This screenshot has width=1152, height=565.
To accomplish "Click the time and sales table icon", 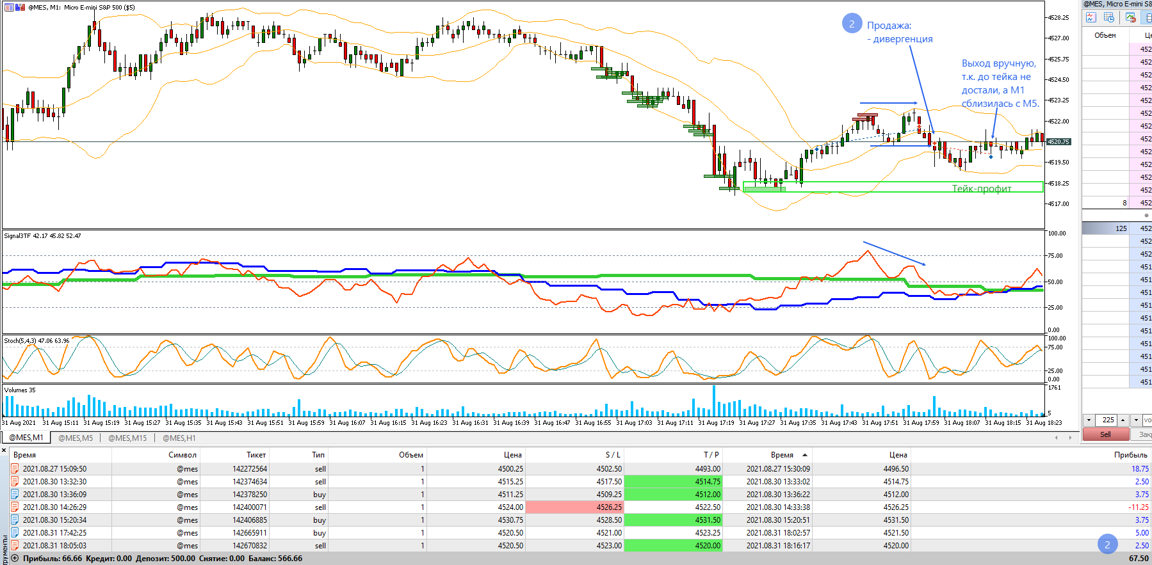I will (1109, 17).
